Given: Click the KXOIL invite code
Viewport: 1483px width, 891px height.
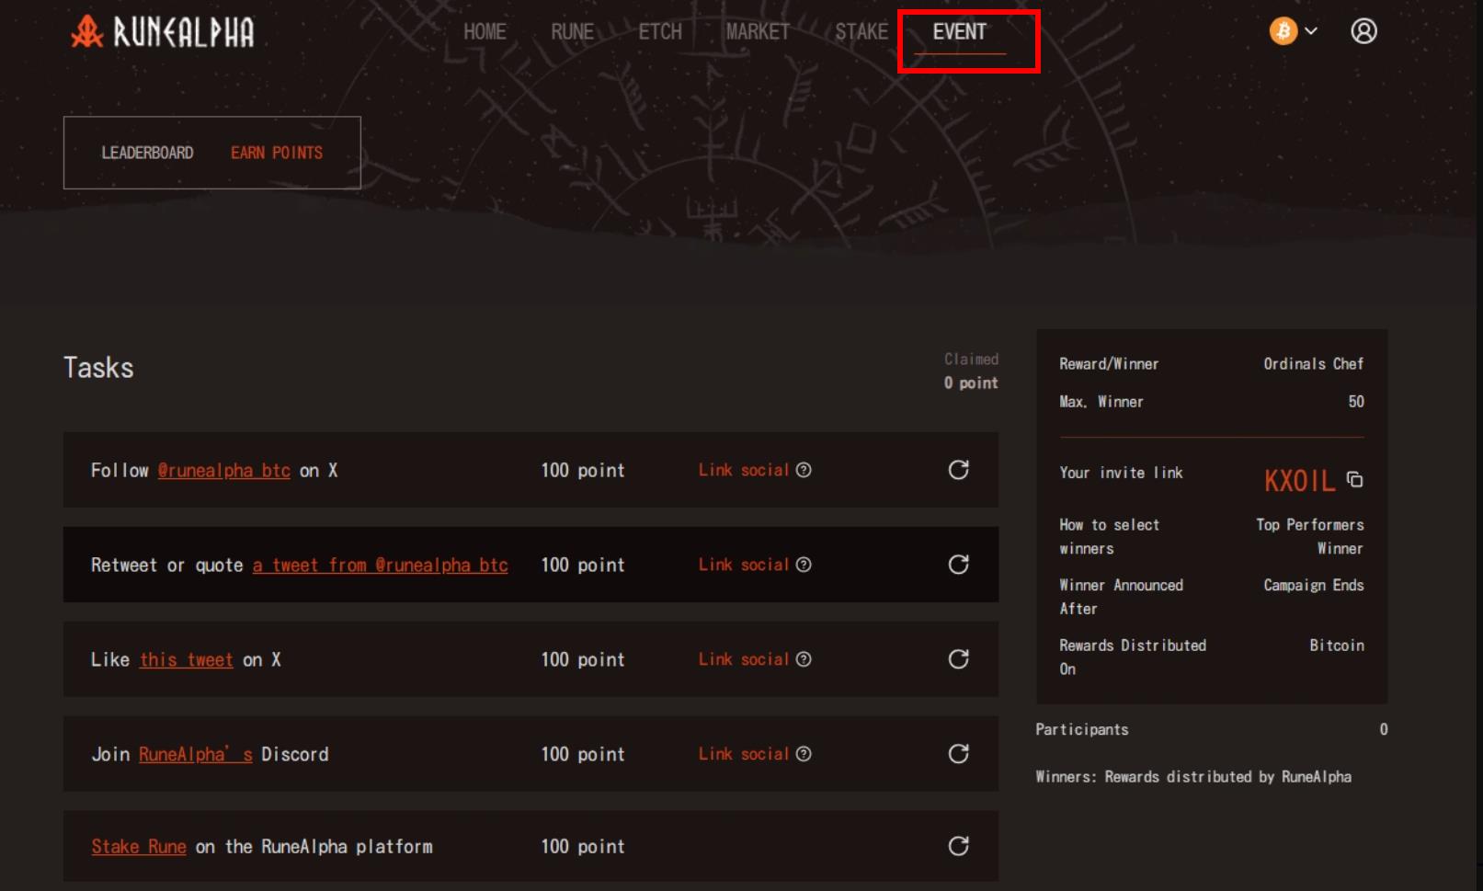Looking at the screenshot, I should tap(1299, 481).
